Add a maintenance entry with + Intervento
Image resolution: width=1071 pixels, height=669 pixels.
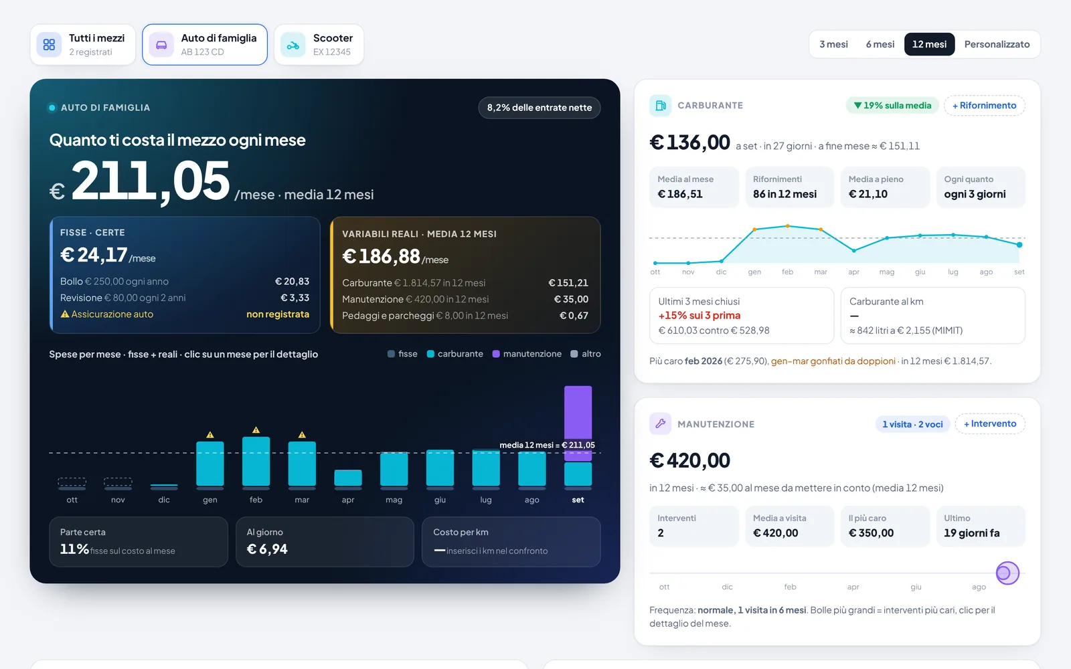tap(990, 423)
